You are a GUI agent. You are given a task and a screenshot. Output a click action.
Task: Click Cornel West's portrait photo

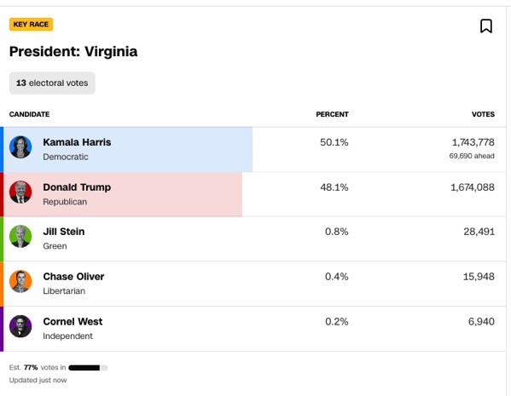[x=20, y=326]
